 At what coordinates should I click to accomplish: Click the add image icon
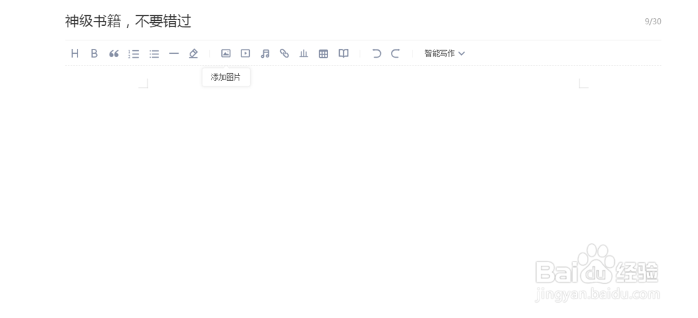coord(225,54)
